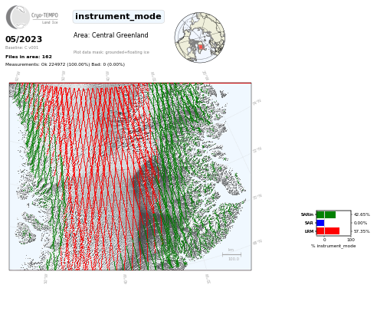Click the polar globe locator map
Viewport: 377px width, 314px height.
pyautogui.click(x=200, y=38)
